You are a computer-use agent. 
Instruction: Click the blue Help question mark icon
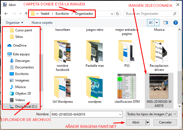(x=176, y=23)
